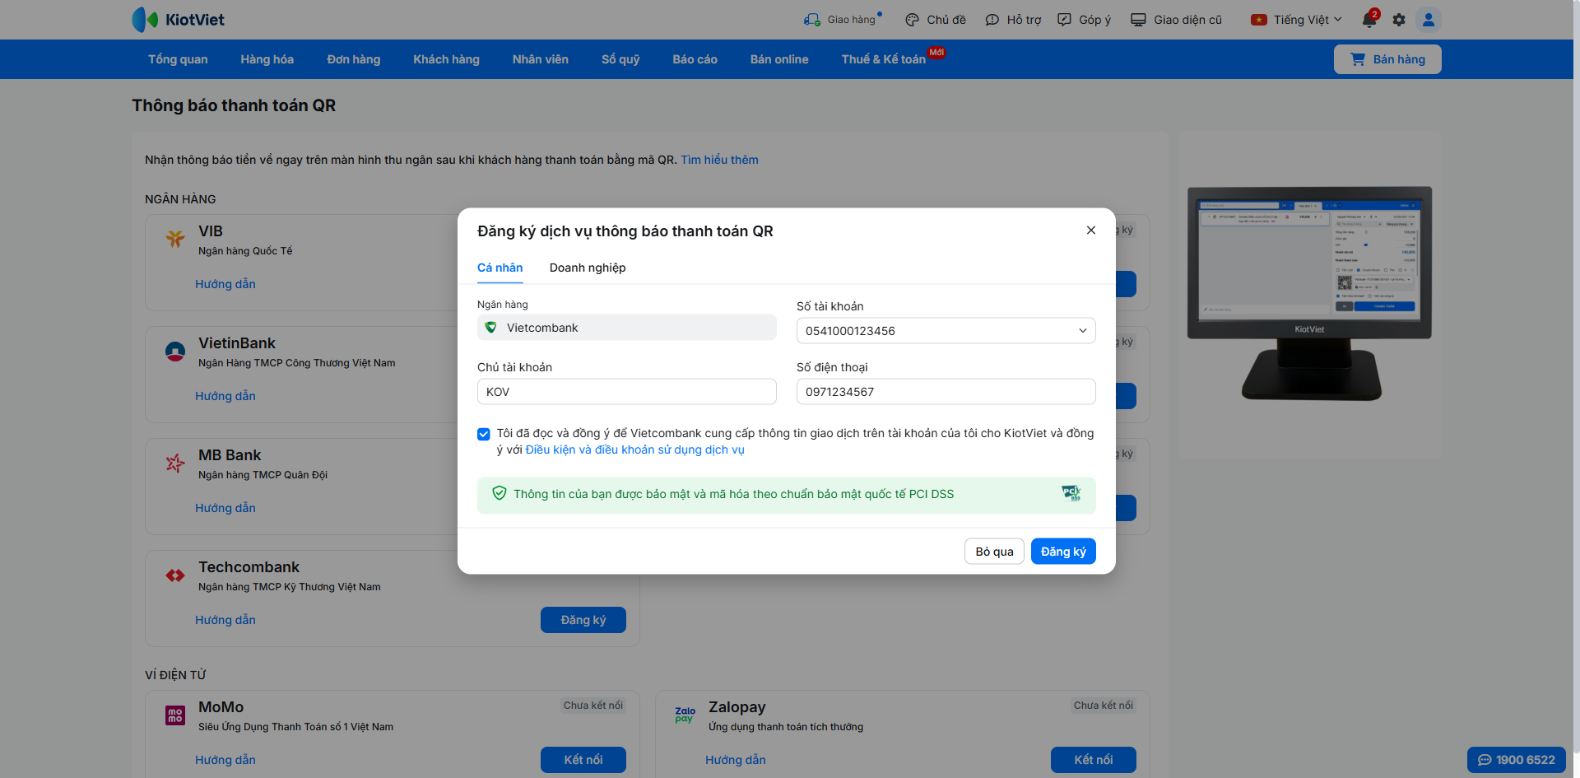Close the QR registration dialog

coord(1091,231)
